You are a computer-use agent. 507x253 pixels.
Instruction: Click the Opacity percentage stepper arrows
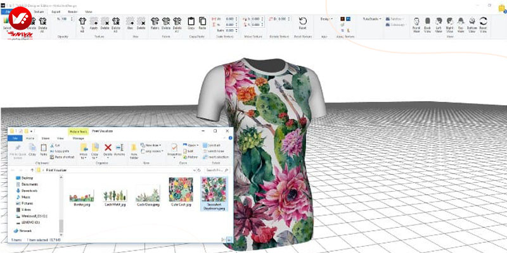tap(72, 20)
